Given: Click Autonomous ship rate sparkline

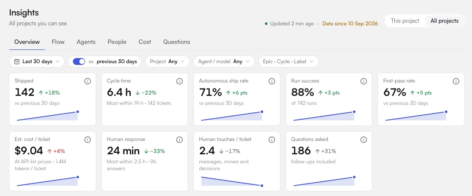Looking at the screenshot, I should (x=232, y=116).
